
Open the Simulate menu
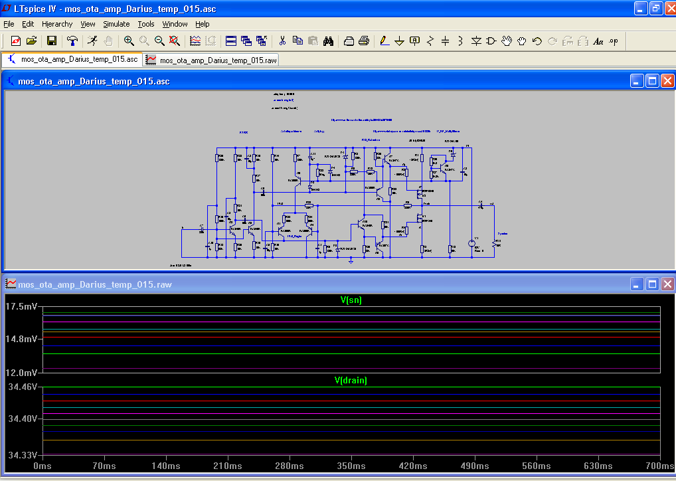pos(116,24)
